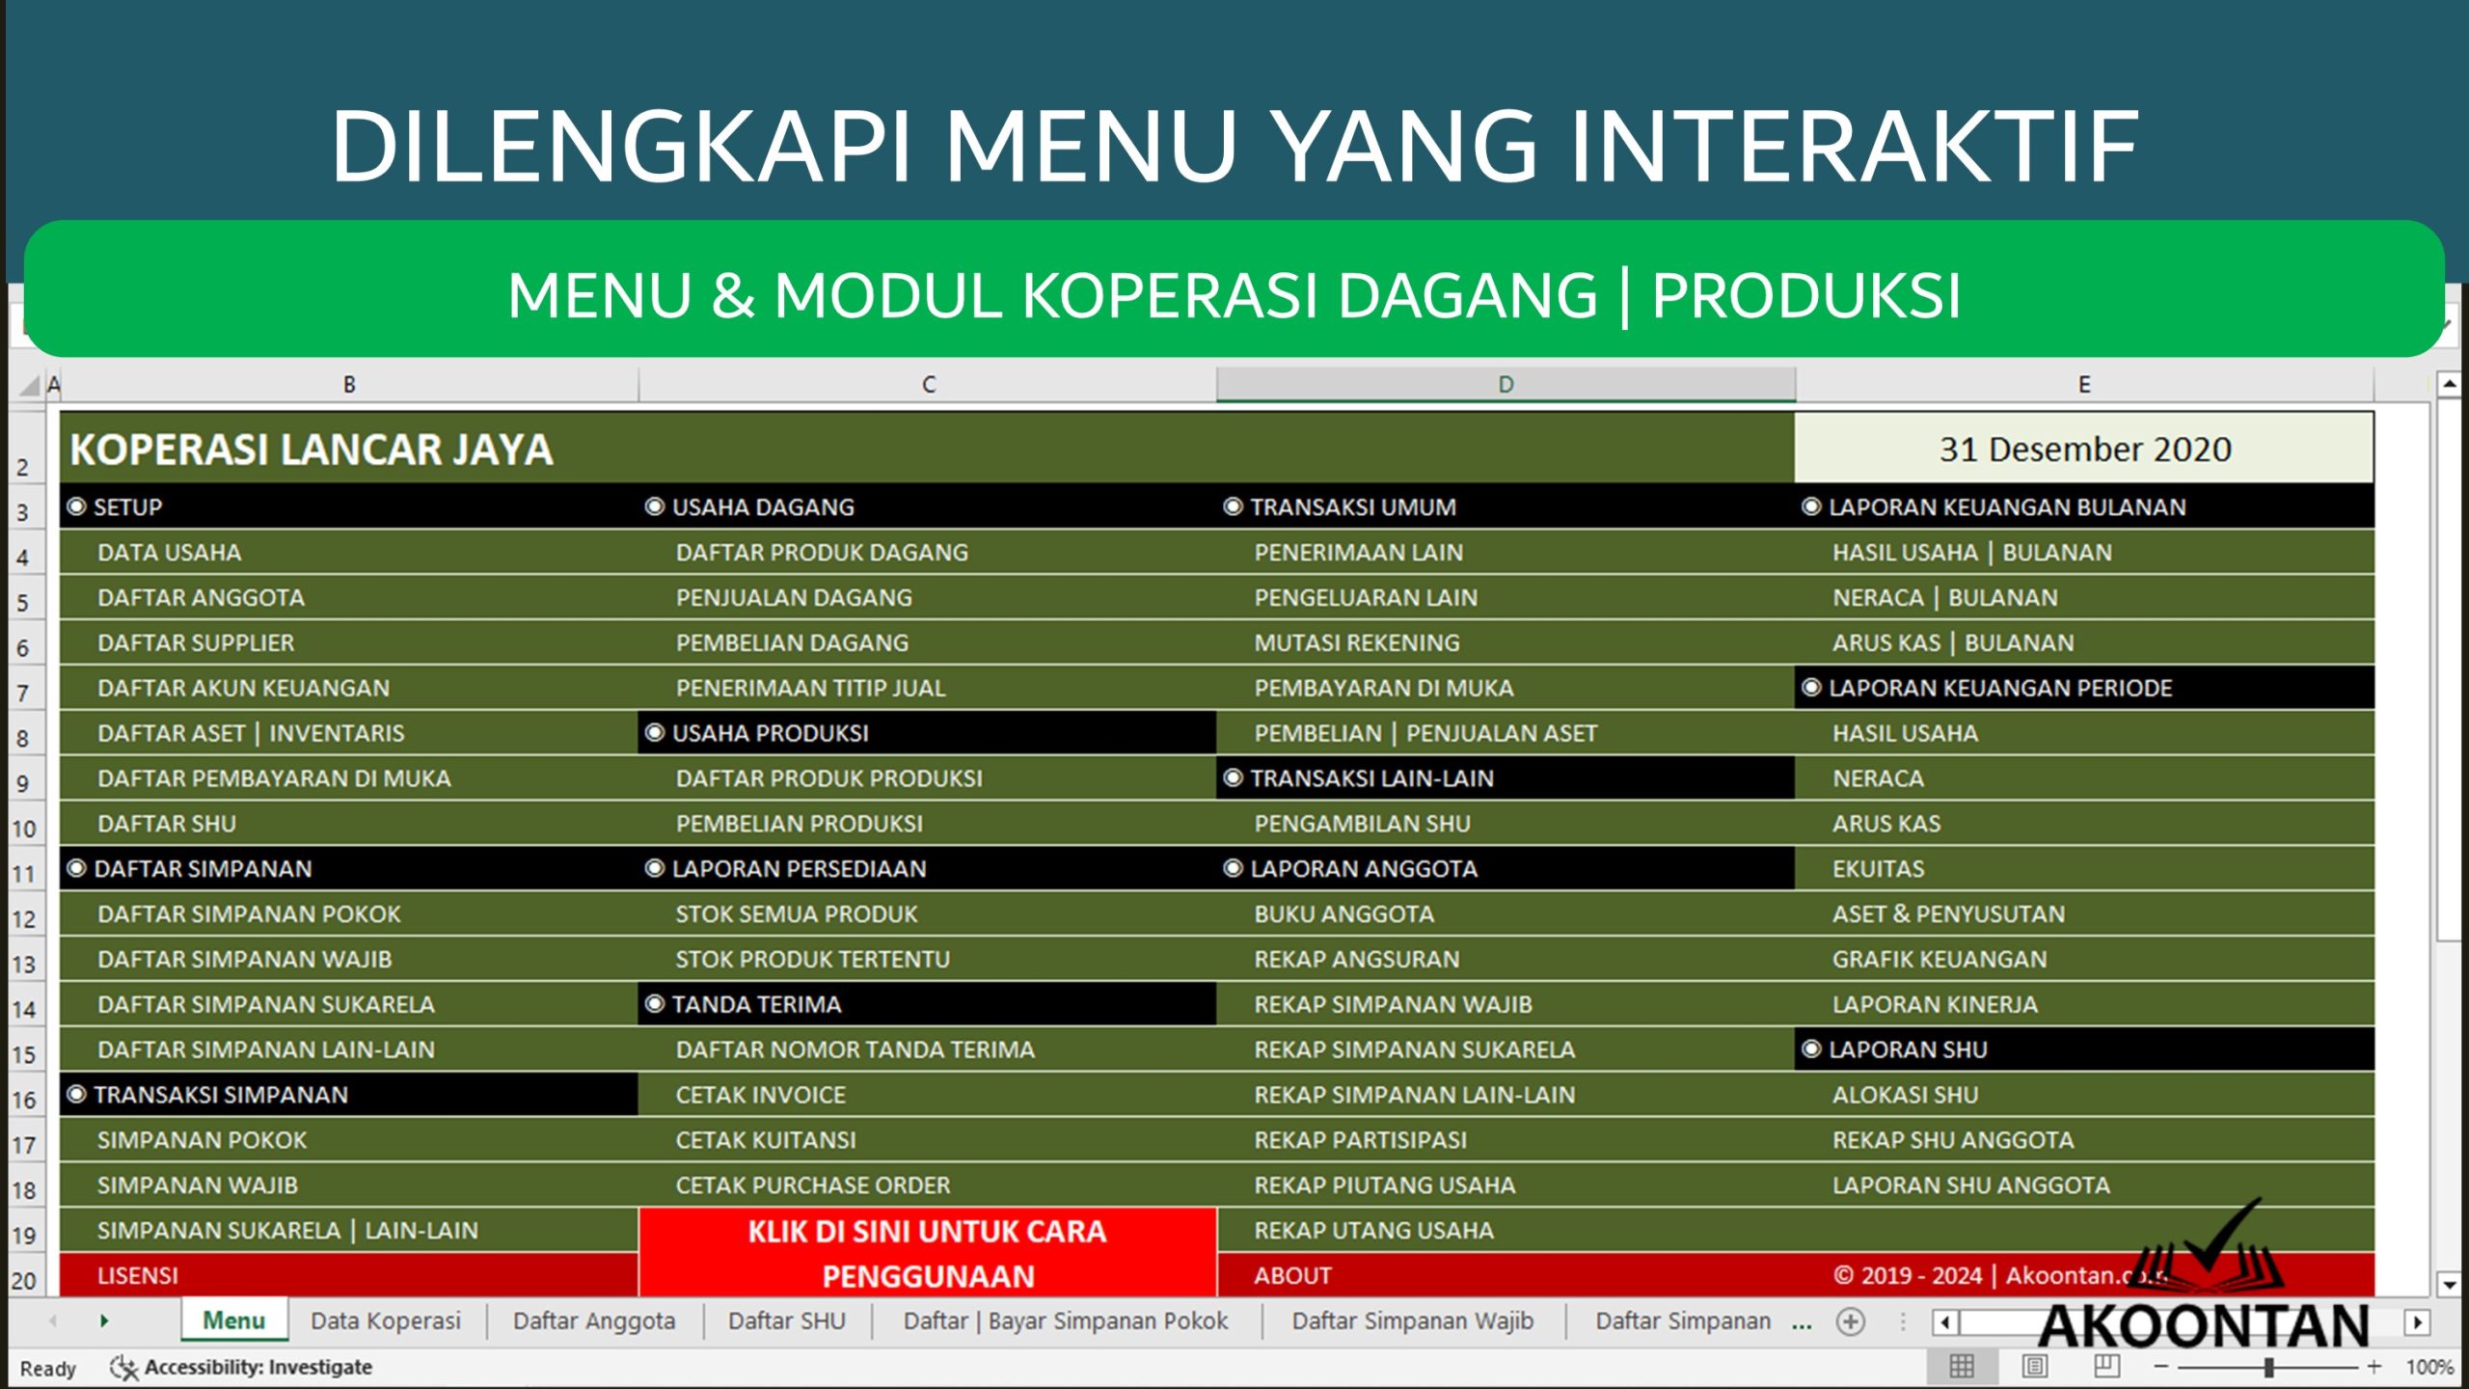Zoom in using the plus icon
The width and height of the screenshot is (2469, 1389).
click(x=2374, y=1369)
